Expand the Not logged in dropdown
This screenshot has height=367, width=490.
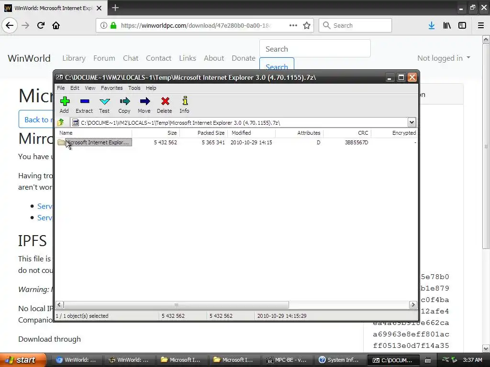[444, 58]
